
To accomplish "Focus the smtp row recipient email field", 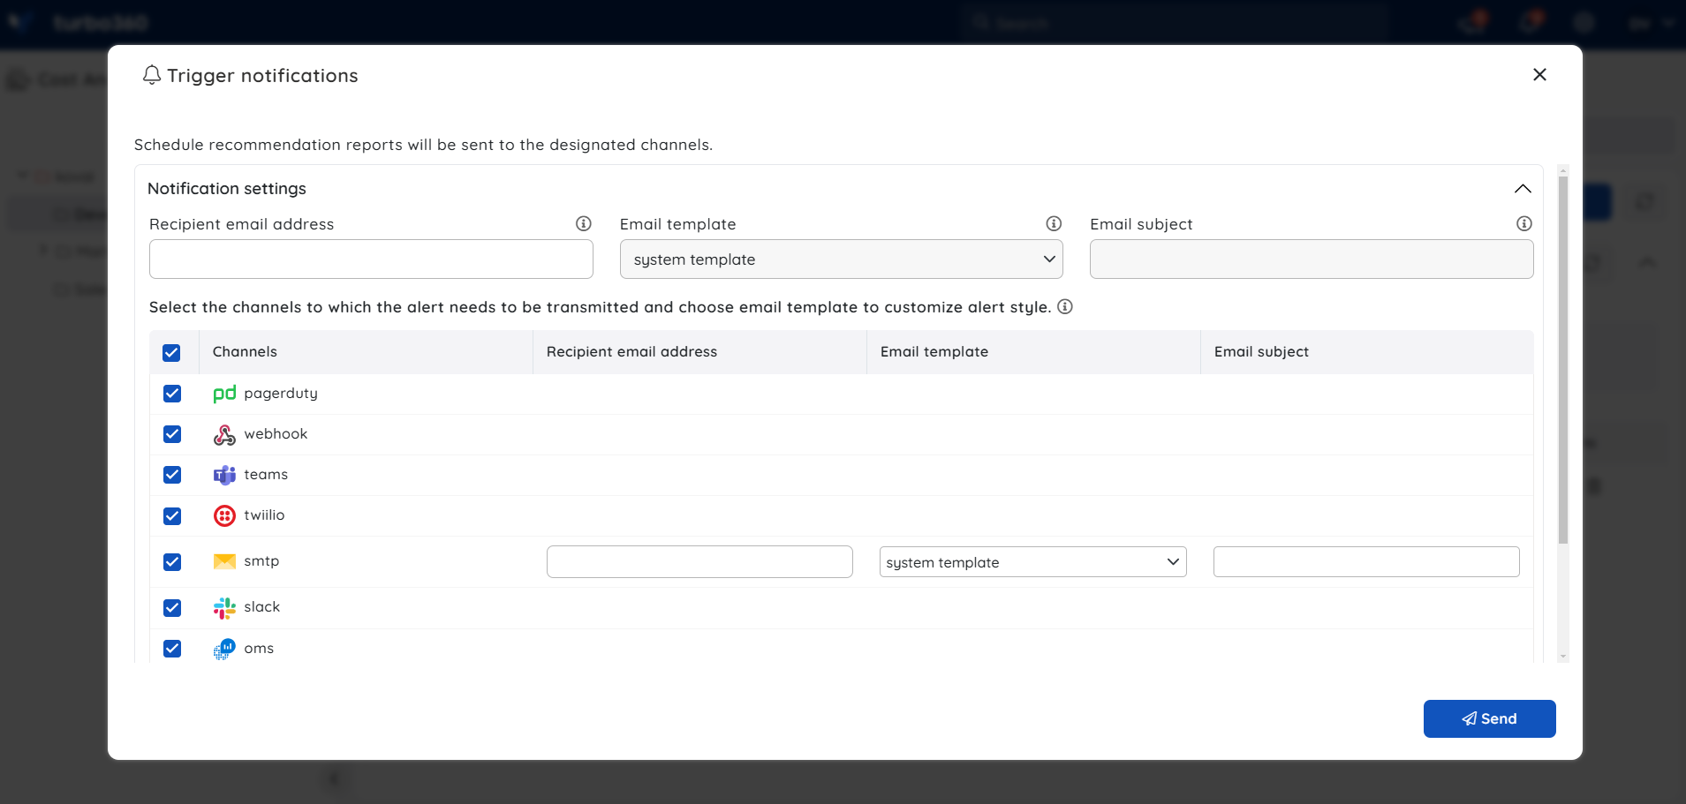I will pyautogui.click(x=699, y=562).
